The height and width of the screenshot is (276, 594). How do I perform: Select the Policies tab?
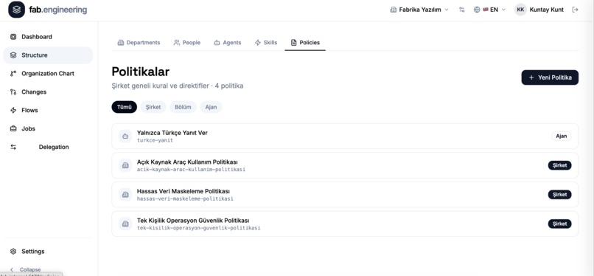[305, 43]
